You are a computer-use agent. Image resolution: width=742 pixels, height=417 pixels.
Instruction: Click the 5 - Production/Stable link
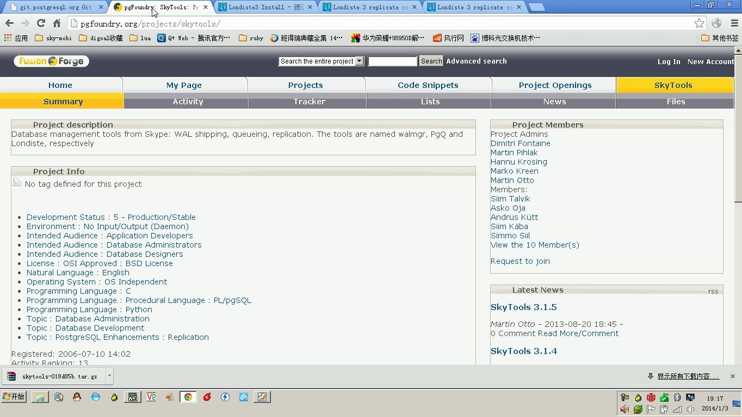[x=154, y=217]
